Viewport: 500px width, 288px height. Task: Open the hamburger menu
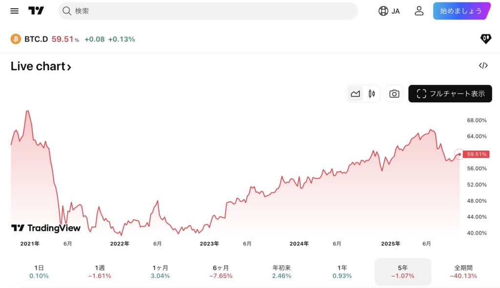[15, 11]
